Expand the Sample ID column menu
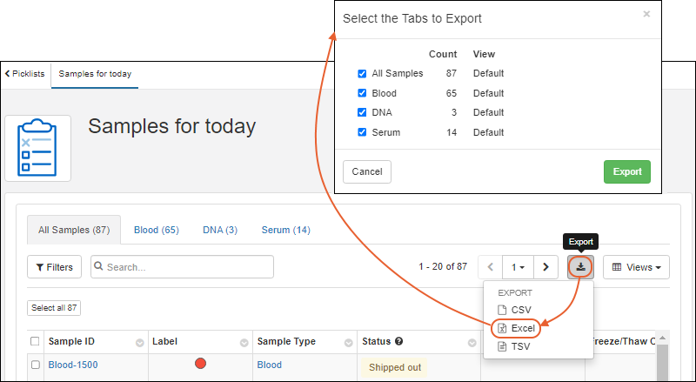This screenshot has height=382, width=696. [x=139, y=342]
